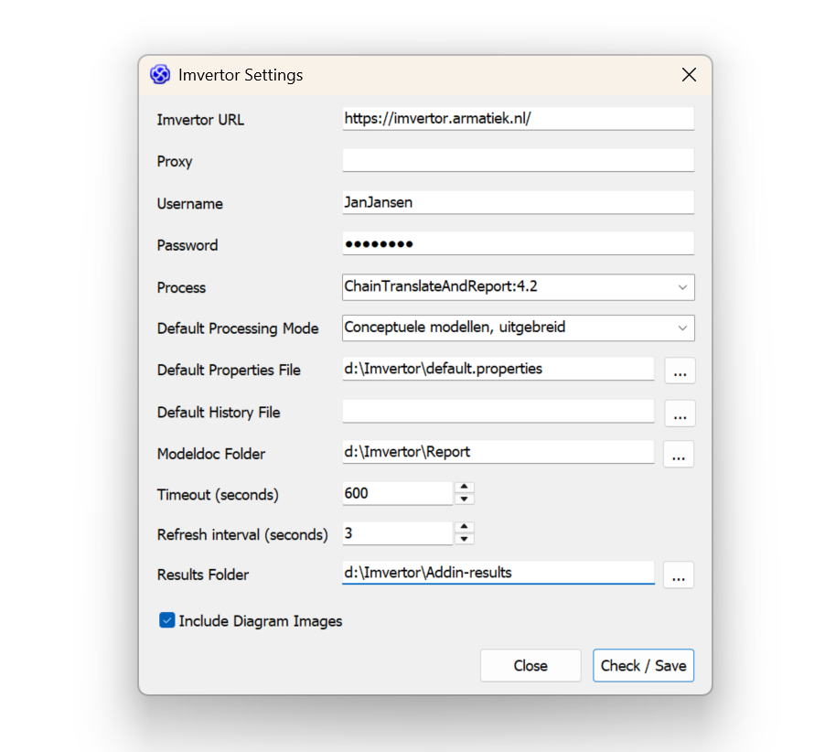Image resolution: width=825 pixels, height=752 pixels.
Task: Click the Timeout seconds value box
Action: tap(397, 494)
